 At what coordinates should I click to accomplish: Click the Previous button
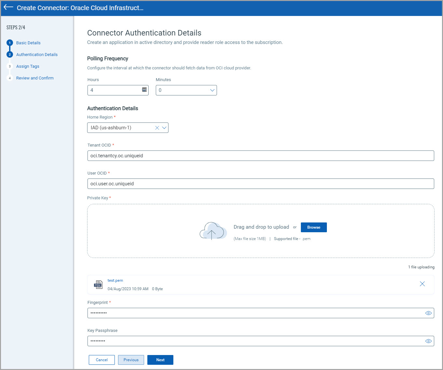point(131,360)
